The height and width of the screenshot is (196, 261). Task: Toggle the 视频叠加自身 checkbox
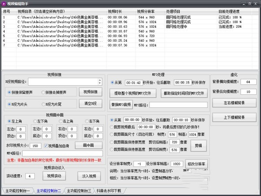[x=46, y=146]
